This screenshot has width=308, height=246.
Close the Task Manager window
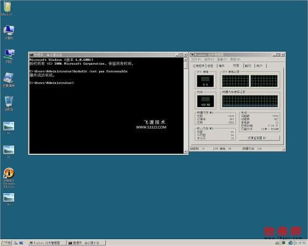click(x=283, y=55)
